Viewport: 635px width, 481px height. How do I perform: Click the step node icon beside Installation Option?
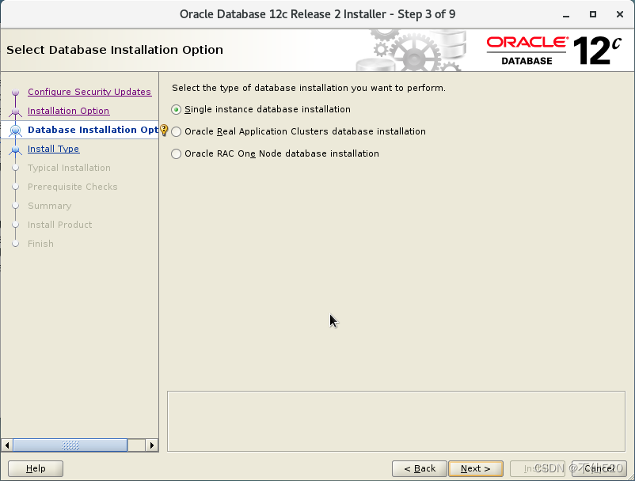click(15, 111)
